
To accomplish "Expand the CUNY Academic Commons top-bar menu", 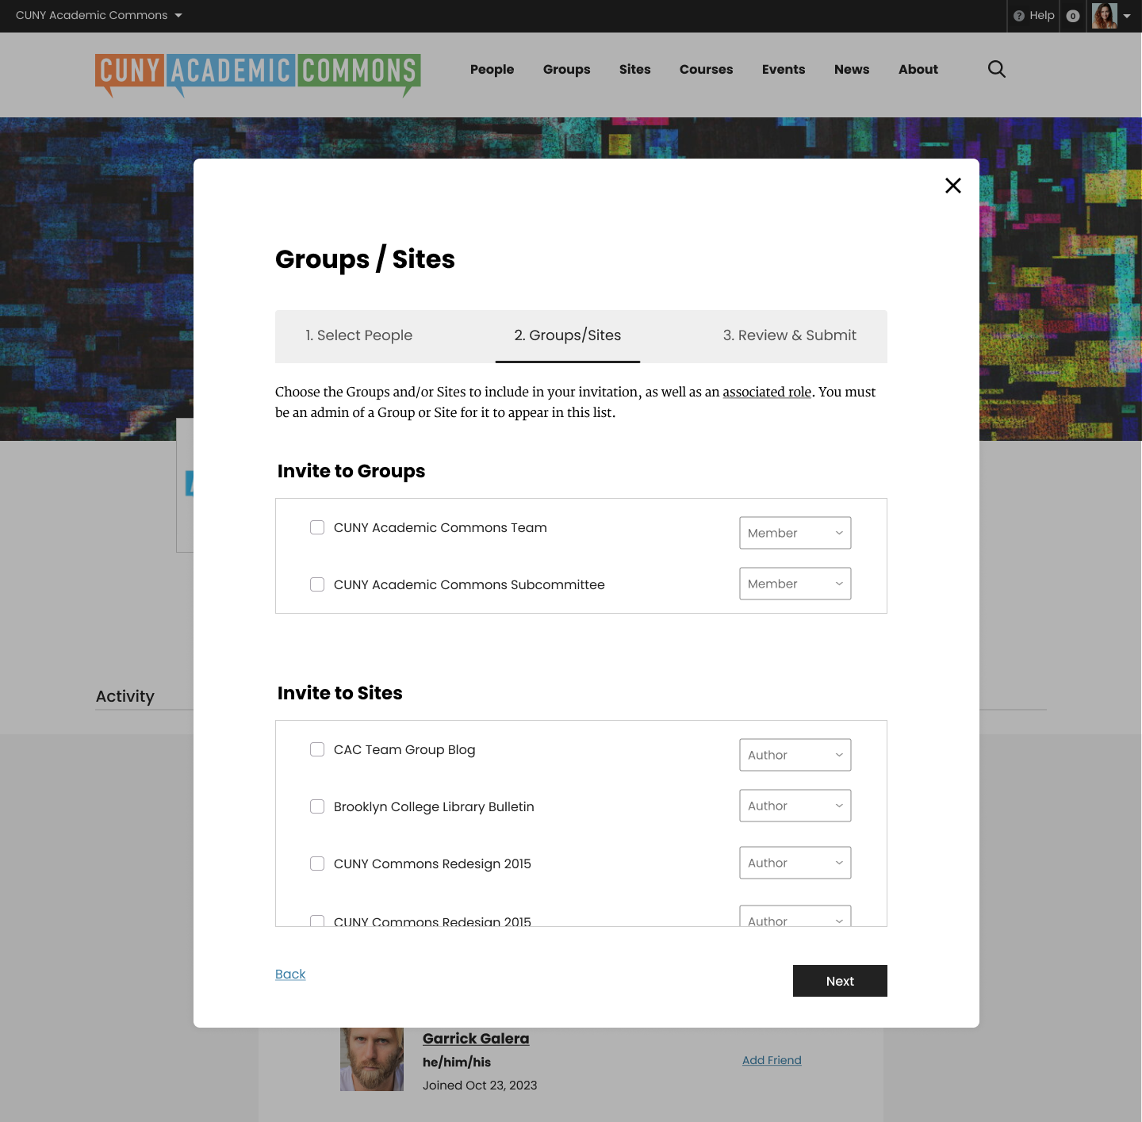I will (x=99, y=15).
